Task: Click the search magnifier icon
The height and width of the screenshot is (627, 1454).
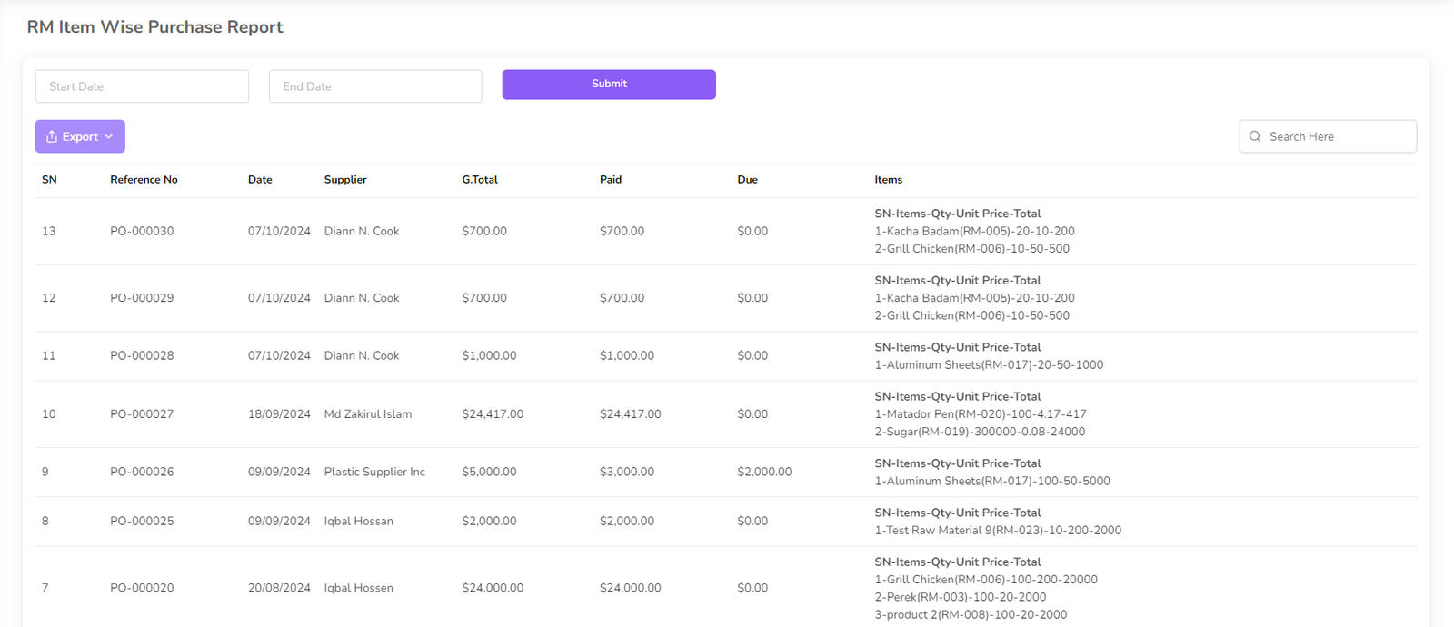Action: [x=1255, y=136]
